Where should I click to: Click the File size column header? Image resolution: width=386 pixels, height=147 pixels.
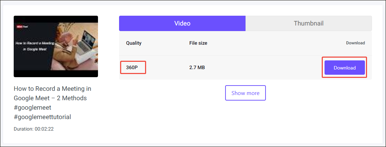(x=198, y=43)
